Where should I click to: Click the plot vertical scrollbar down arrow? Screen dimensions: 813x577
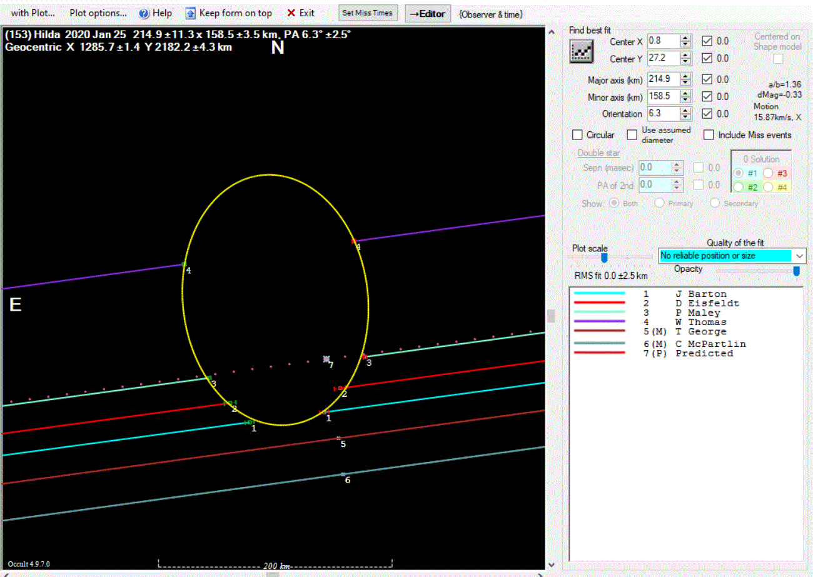[x=551, y=564]
